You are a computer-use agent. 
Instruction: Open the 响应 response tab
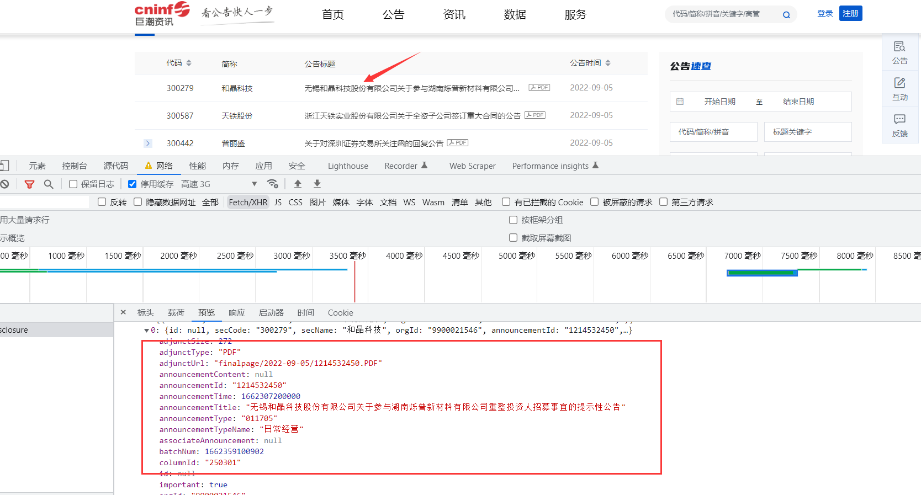237,312
